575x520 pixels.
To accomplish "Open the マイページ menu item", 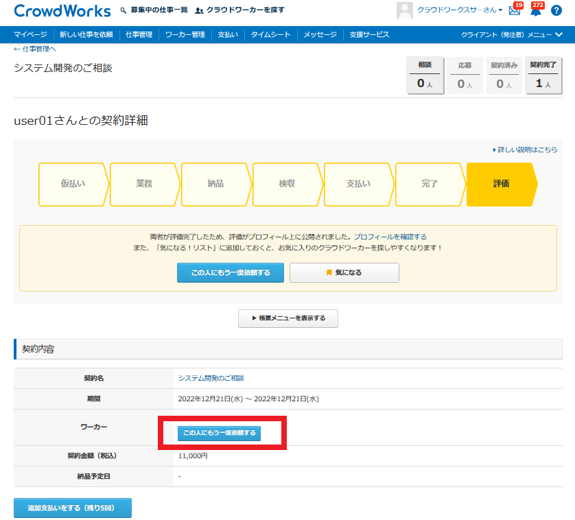I will (x=30, y=34).
